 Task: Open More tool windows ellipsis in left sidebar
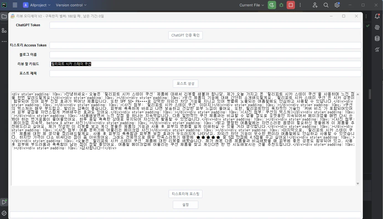(4, 41)
